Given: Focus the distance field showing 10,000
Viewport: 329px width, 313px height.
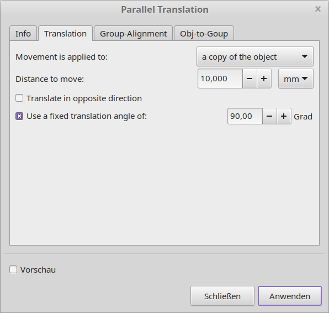Looking at the screenshot, I should tap(220, 79).
